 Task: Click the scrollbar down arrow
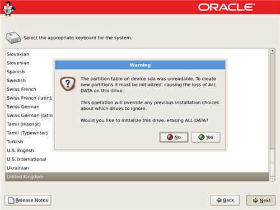coord(273,179)
